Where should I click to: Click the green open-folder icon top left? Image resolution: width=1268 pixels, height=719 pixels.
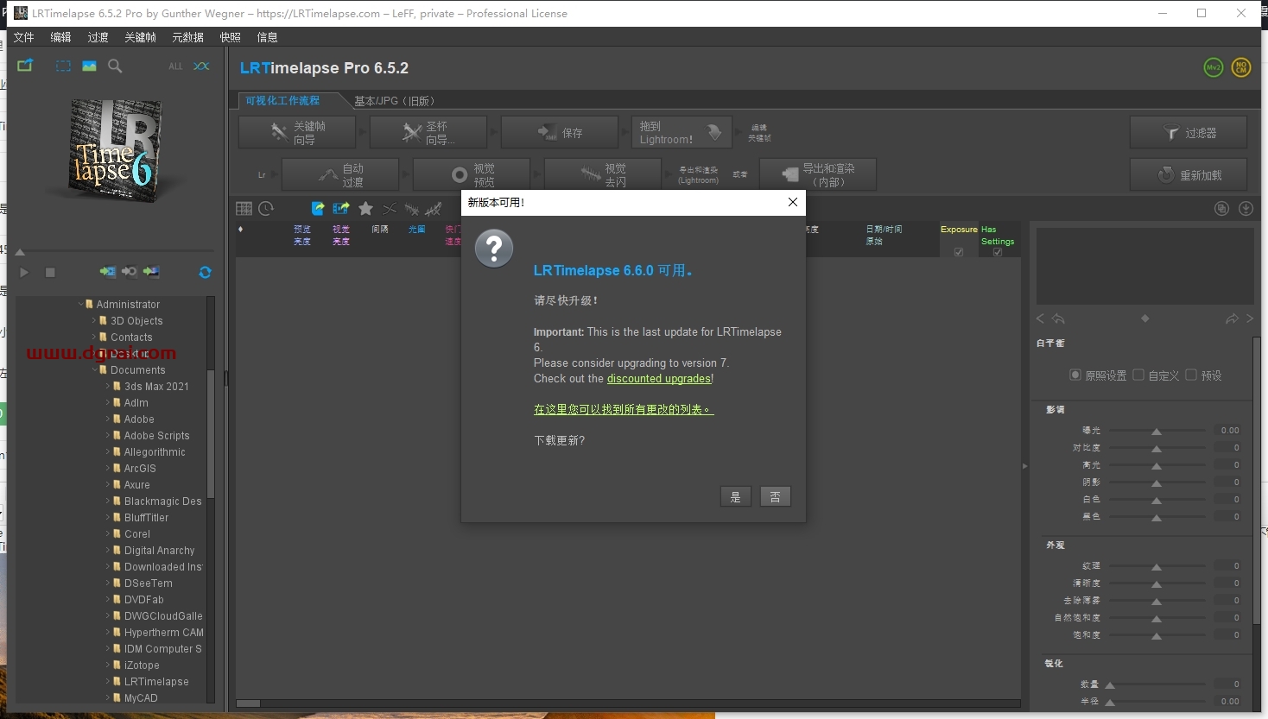(25, 66)
